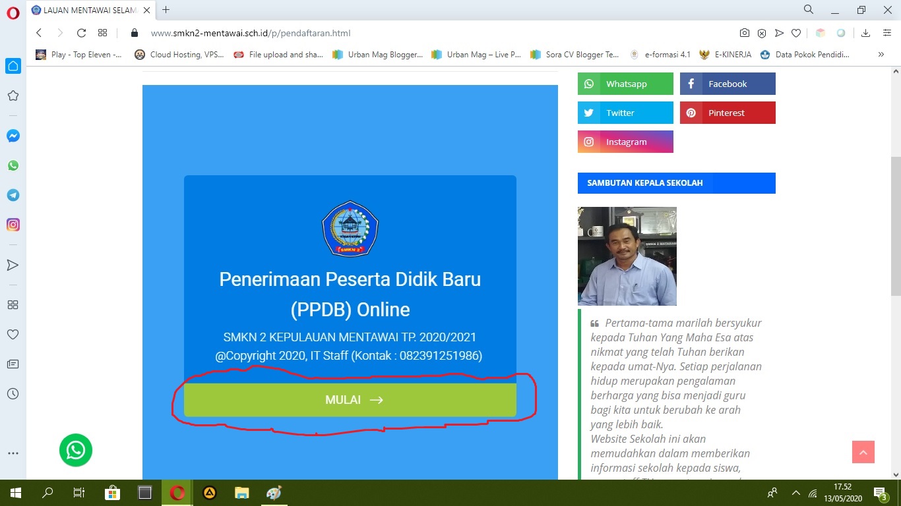This screenshot has width=901, height=506.
Task: Click the page vertical scrollbar thumb
Action: pyautogui.click(x=895, y=226)
